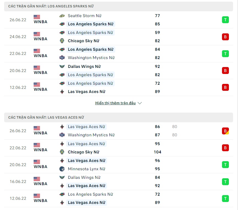Click WNBA label of 20.06.22 Sparks match
Screen dimensions: 238x210
pyautogui.click(x=41, y=73)
